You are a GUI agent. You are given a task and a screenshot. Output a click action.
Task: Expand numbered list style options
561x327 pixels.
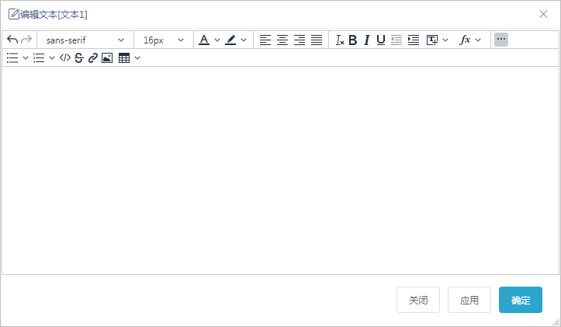tap(52, 57)
